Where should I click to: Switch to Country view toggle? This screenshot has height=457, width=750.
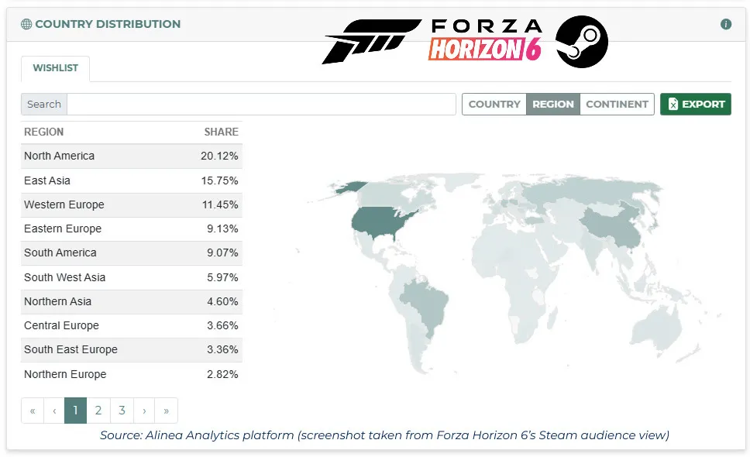click(494, 104)
